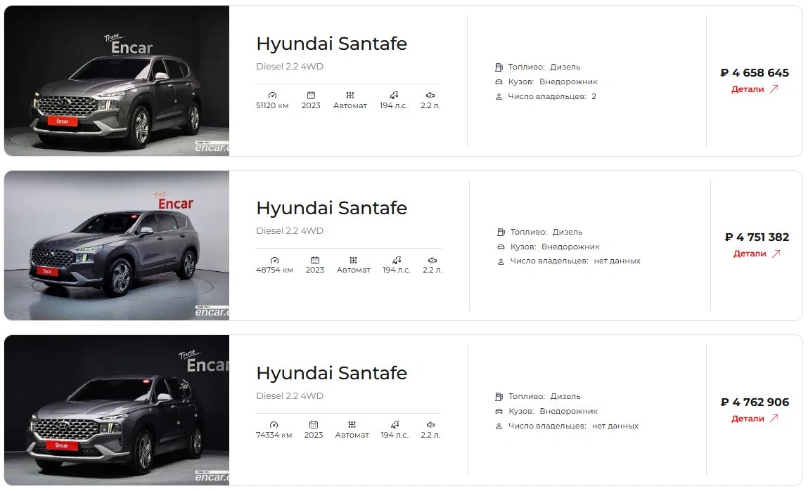Open the Santafe photo with light gray background
The height and width of the screenshot is (491, 808).
pos(117,246)
